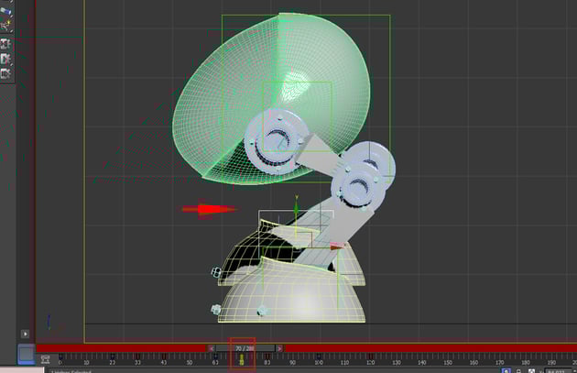
Task: Select the keyframe marker at frame 100
Action: 319,357
